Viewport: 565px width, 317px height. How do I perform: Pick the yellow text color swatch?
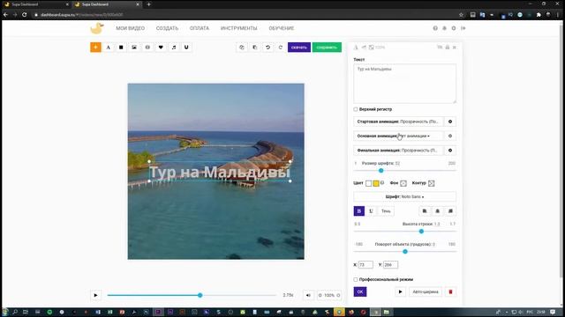coord(376,183)
